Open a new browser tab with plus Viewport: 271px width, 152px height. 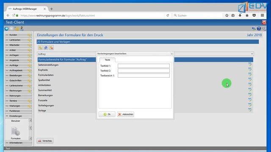[52, 9]
